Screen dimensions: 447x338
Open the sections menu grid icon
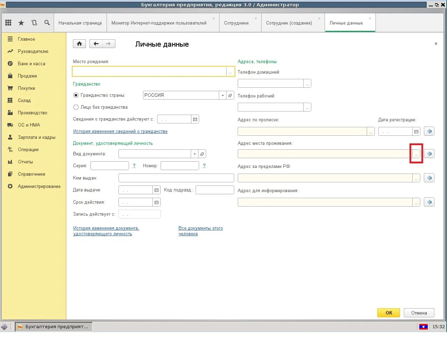[8, 23]
